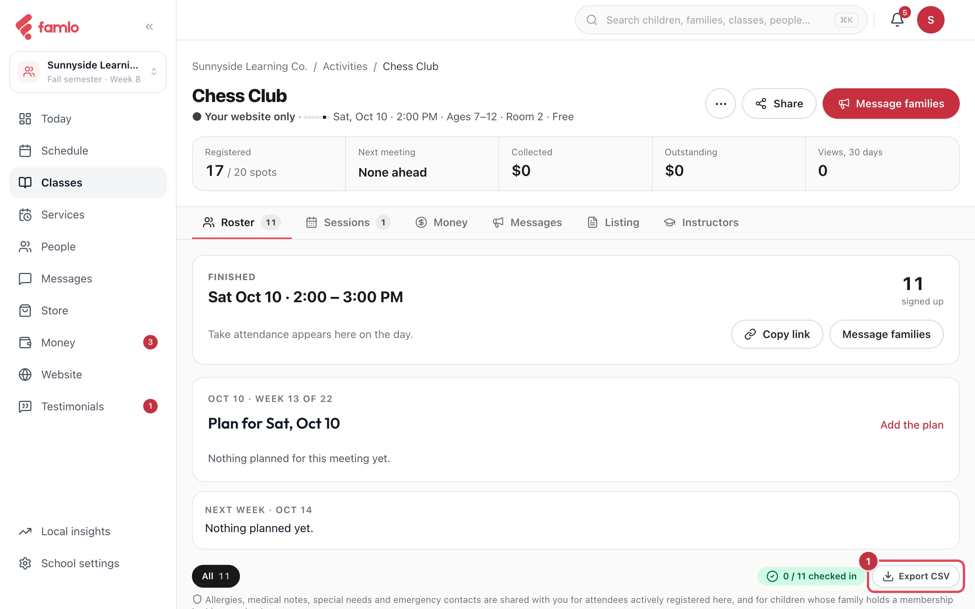The image size is (975, 609).
Task: Expand the Sunnyside Learning school switcher
Action: pos(88,72)
